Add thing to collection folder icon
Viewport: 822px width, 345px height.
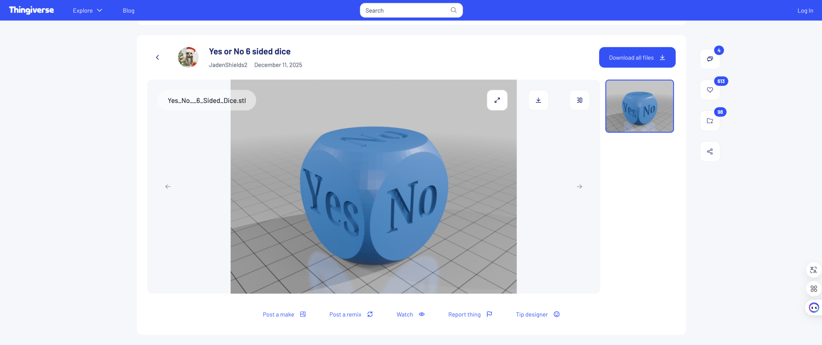click(x=710, y=121)
